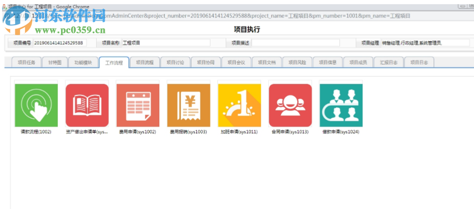The width and height of the screenshot is (474, 209).
Task: Click the 费用报销(sys1003) label text
Action: point(189,132)
